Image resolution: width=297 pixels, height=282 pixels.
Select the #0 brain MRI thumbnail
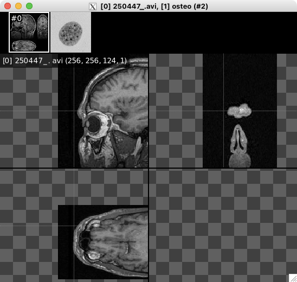point(29,32)
